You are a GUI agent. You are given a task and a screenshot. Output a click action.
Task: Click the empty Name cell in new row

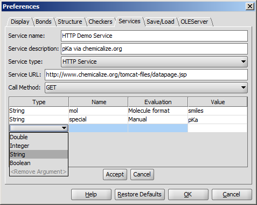coord(99,128)
